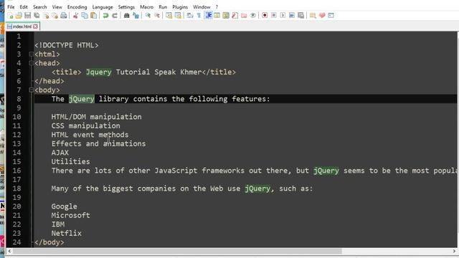Screen dimensions: 459x258
Task: Open the Edit menu
Action: pos(24,6)
